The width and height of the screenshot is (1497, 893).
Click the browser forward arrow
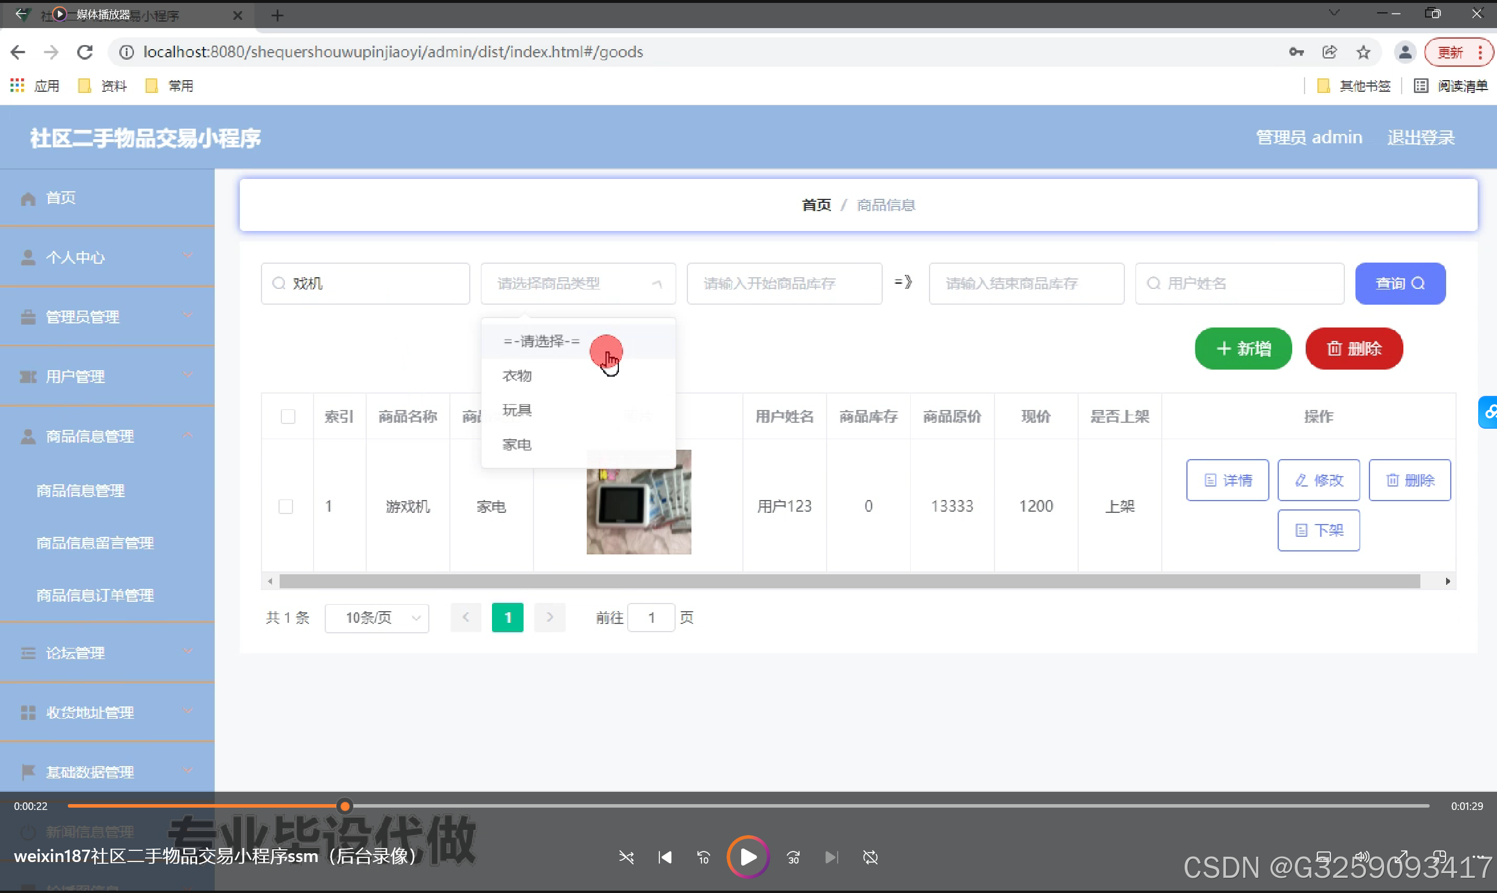pos(51,53)
